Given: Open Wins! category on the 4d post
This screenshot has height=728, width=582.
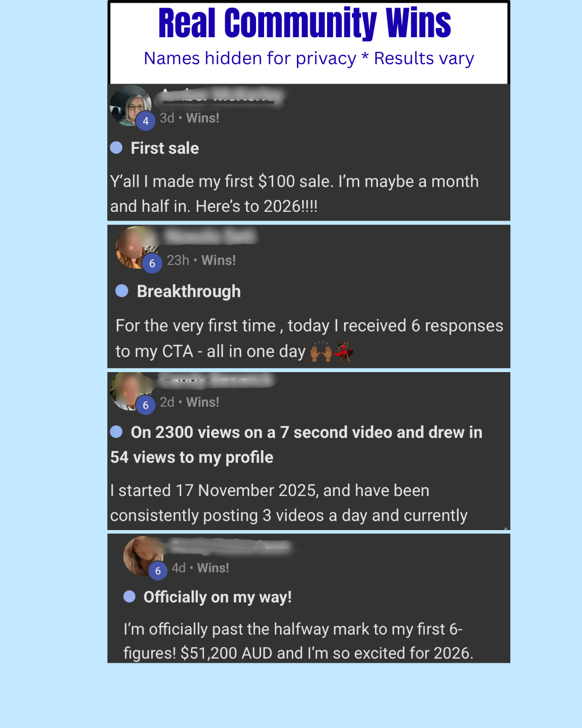Looking at the screenshot, I should 213,568.
